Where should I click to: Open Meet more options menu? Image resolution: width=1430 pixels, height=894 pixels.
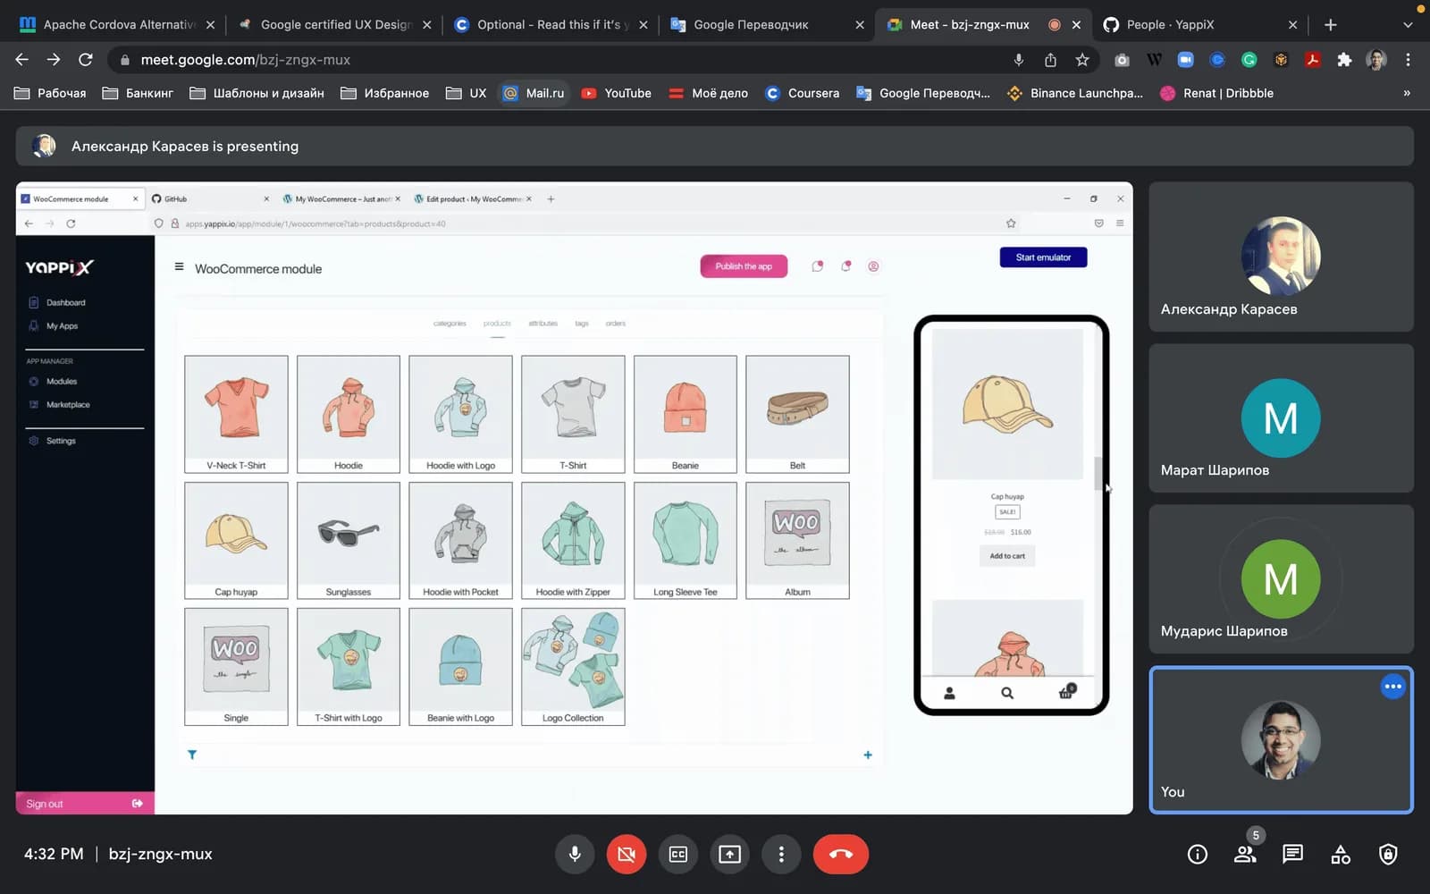pos(781,854)
